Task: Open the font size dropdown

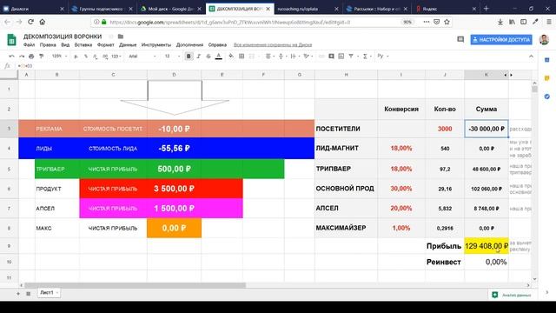Action: click(172, 56)
